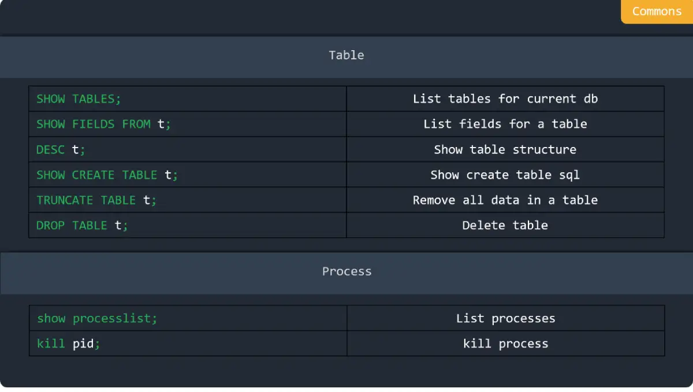Viewport: 693px width, 392px height.
Task: Click the Commons button
Action: 656,11
